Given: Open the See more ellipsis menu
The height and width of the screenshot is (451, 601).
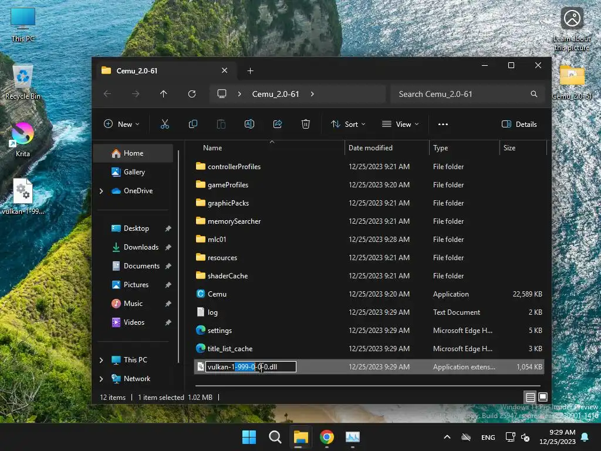Looking at the screenshot, I should pyautogui.click(x=443, y=124).
